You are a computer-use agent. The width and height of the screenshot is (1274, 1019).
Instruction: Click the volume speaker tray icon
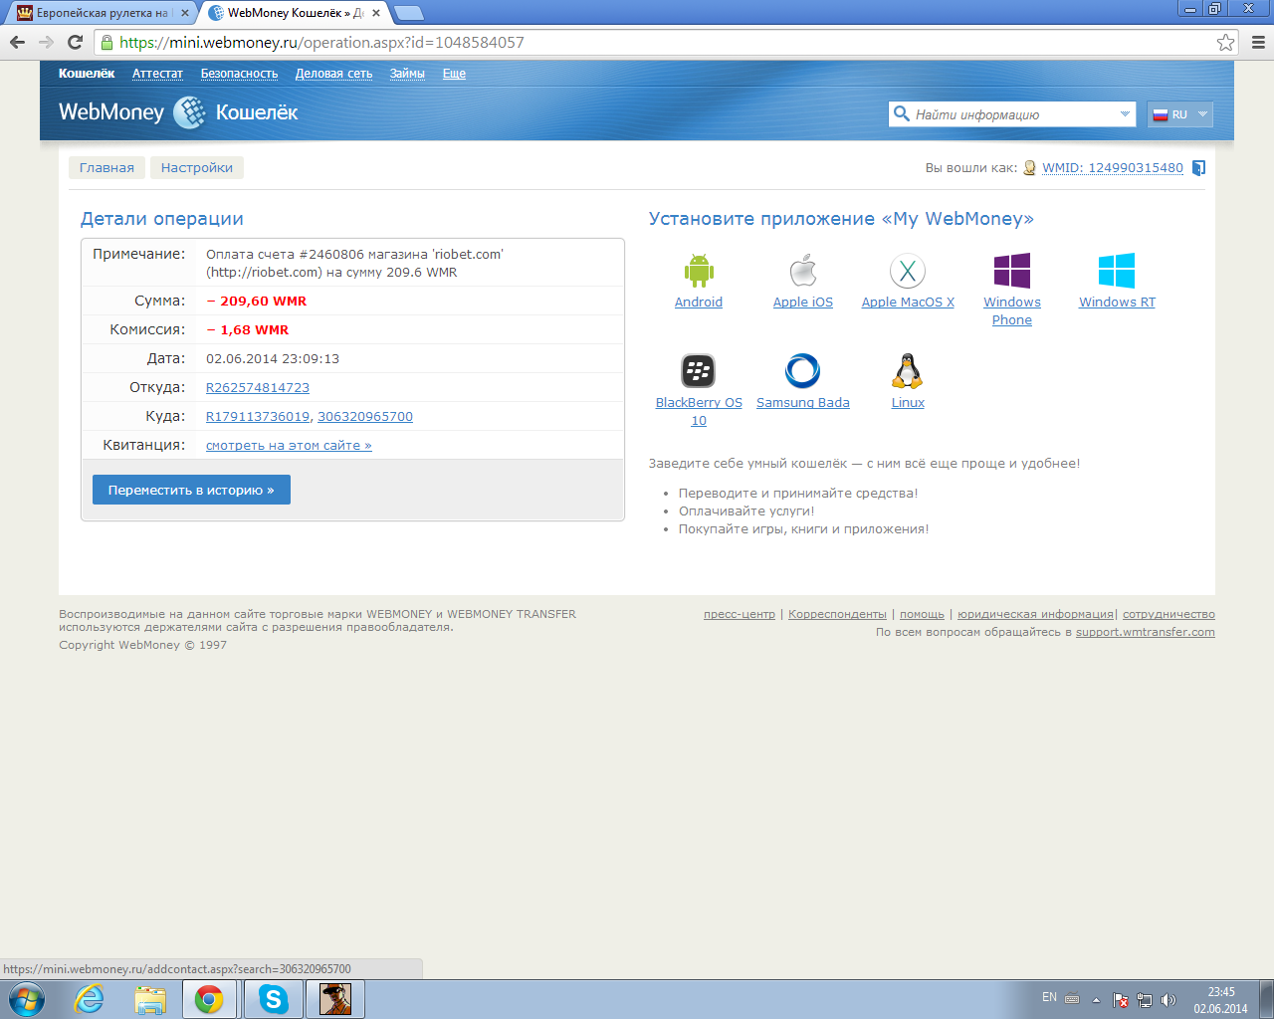1168,1000
